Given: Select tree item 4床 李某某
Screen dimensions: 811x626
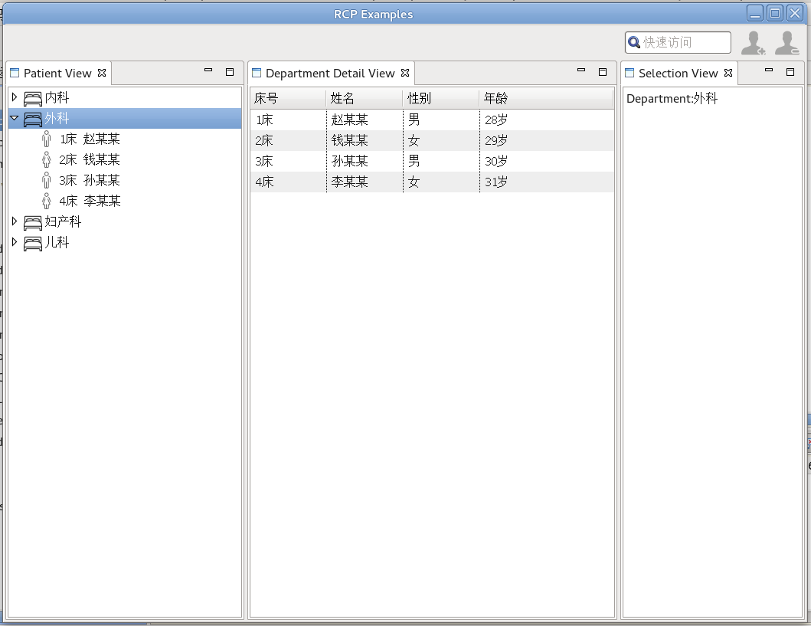Looking at the screenshot, I should 90,202.
